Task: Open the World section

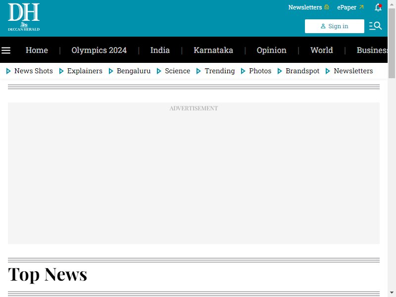Action: pyautogui.click(x=321, y=50)
